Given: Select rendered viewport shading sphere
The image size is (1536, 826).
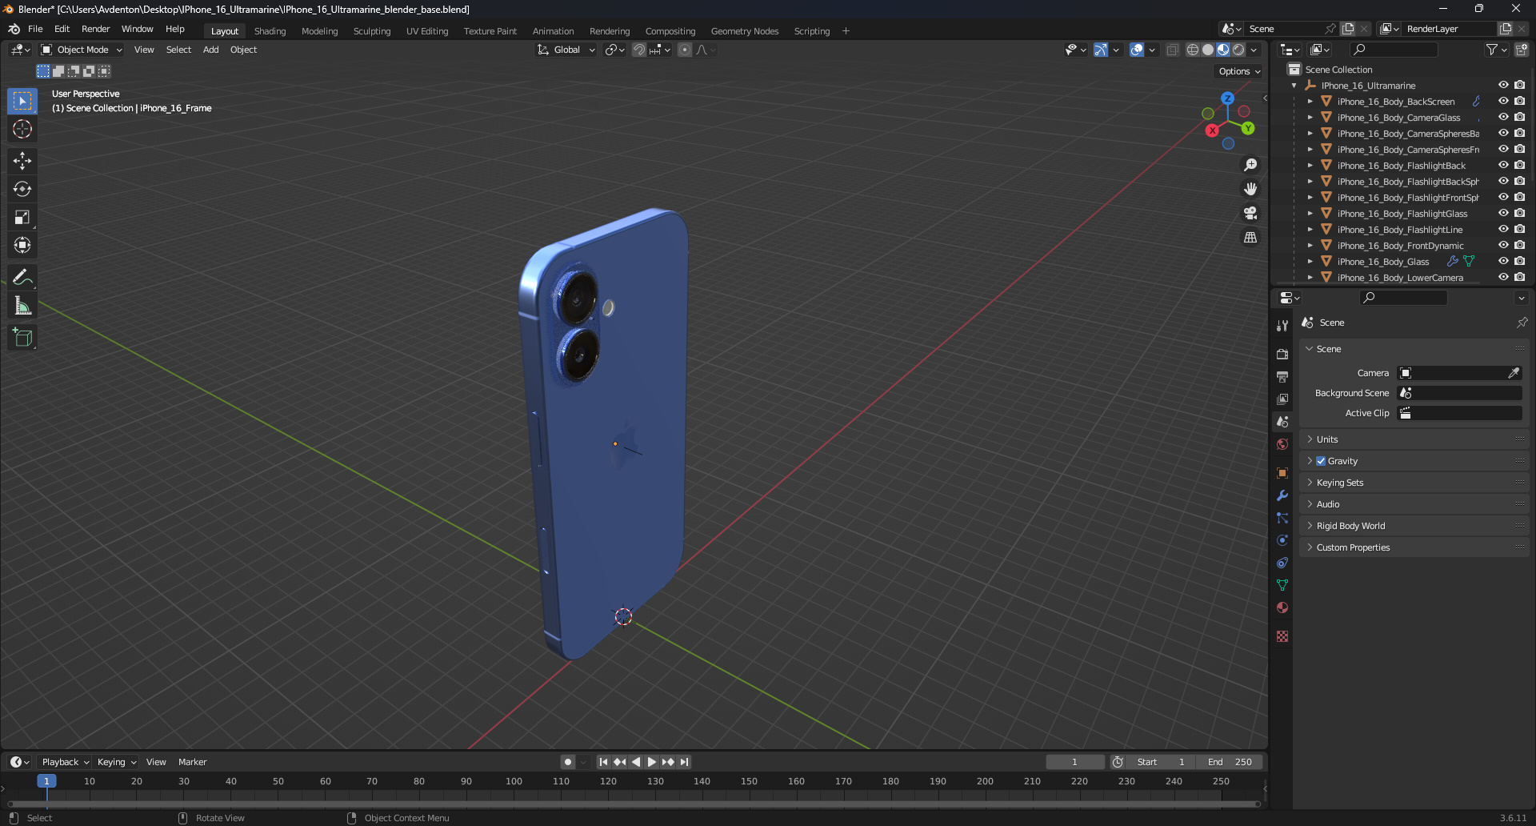Looking at the screenshot, I should (1238, 50).
